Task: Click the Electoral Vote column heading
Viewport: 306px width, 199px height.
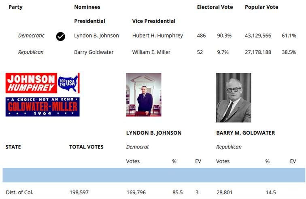Action: pyautogui.click(x=215, y=7)
